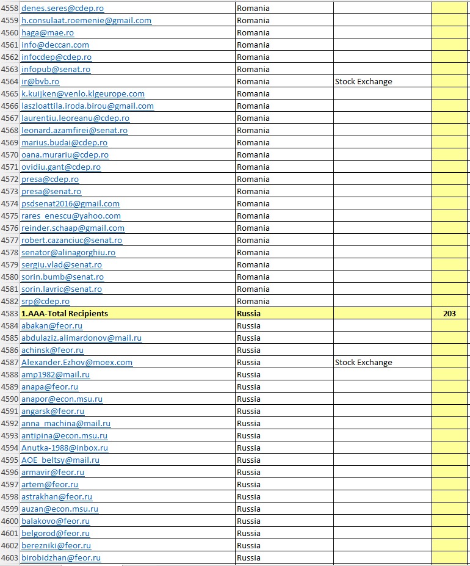Open haga@mae.ro email link
Viewport: 470px width, 566px height.
click(x=48, y=33)
